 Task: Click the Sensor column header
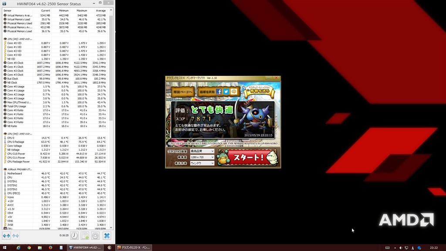tap(17, 10)
